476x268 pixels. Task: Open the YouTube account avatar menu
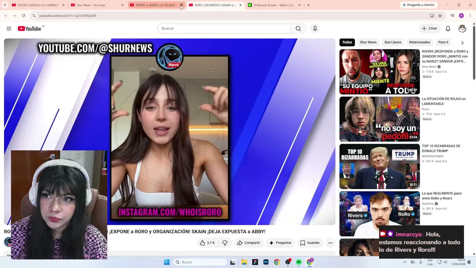pyautogui.click(x=462, y=29)
